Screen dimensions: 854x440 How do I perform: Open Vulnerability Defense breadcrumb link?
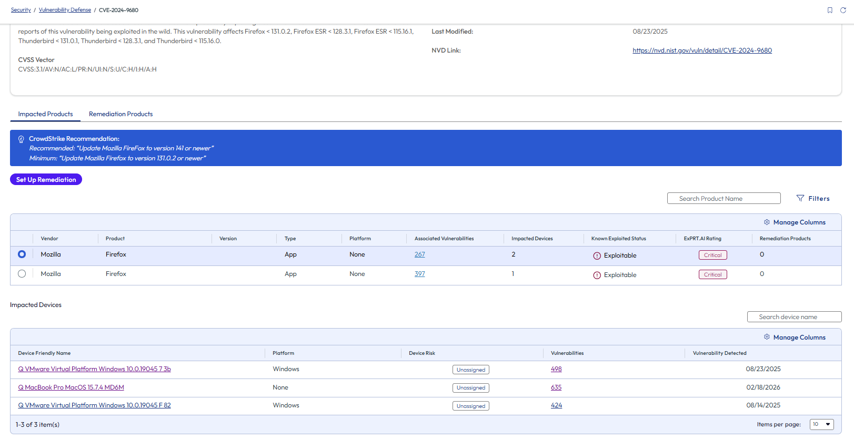(x=65, y=10)
